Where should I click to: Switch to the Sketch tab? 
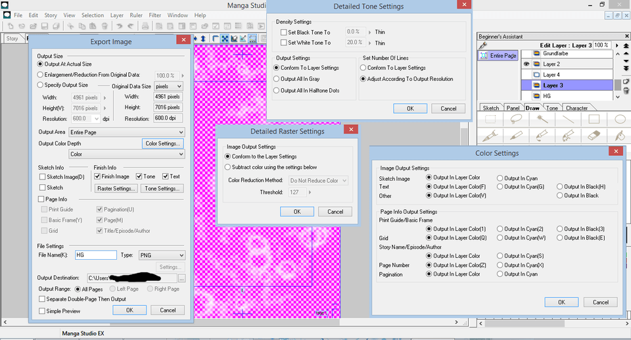click(490, 108)
